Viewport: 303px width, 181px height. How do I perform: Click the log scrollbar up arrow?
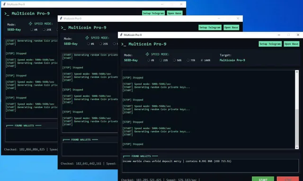click(297, 72)
